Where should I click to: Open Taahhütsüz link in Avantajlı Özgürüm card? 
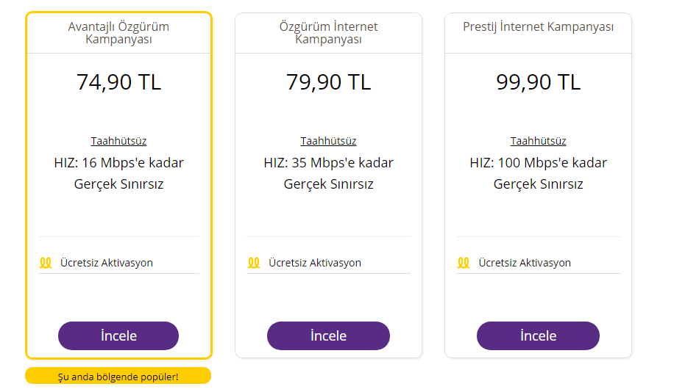(118, 141)
